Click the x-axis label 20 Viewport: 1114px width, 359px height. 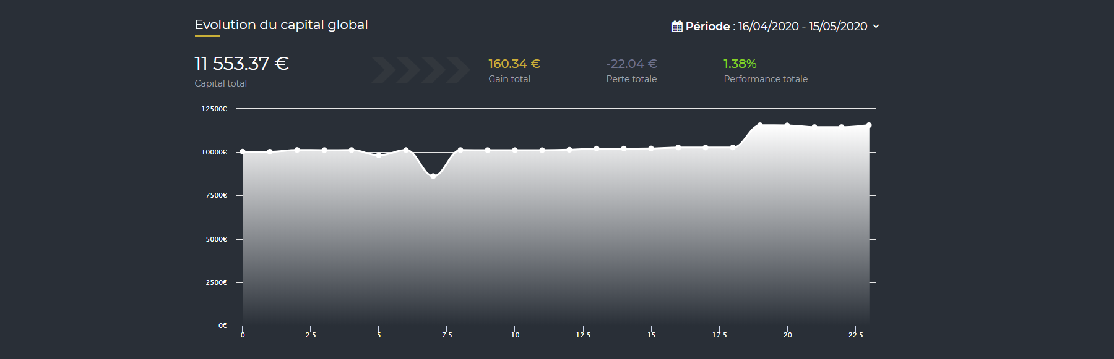click(x=787, y=335)
